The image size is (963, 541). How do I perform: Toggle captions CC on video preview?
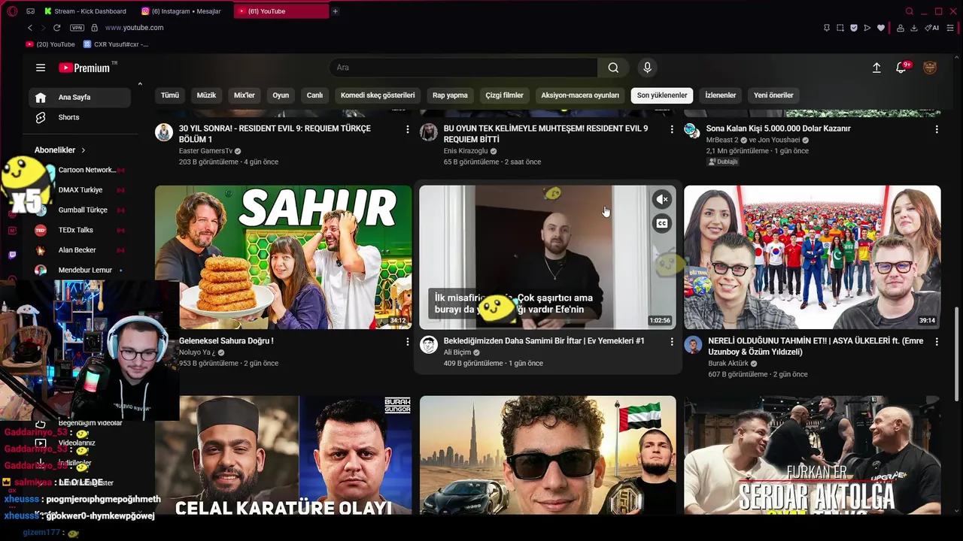[x=662, y=223]
